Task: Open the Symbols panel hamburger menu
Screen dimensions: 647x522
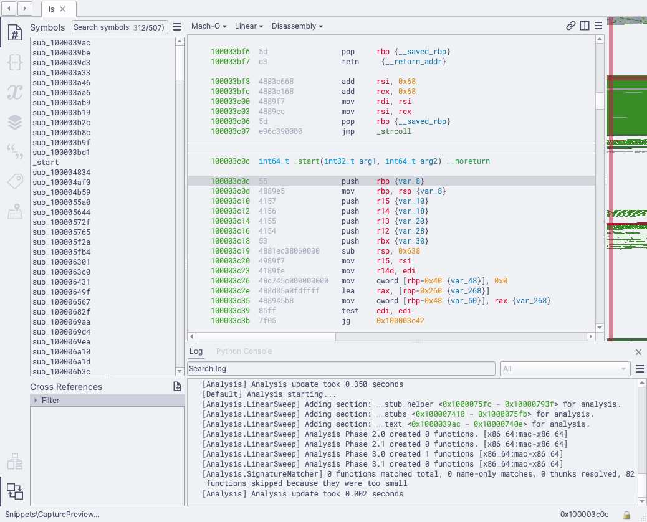Action: click(x=177, y=27)
